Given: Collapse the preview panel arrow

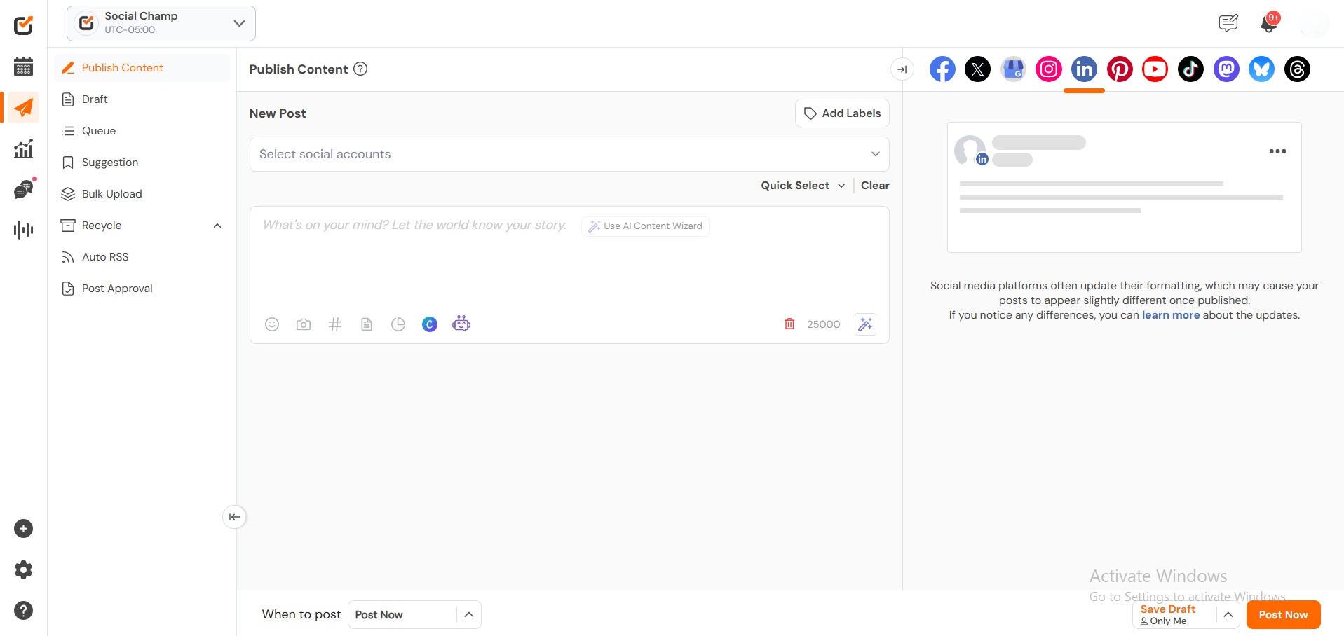Looking at the screenshot, I should (902, 69).
